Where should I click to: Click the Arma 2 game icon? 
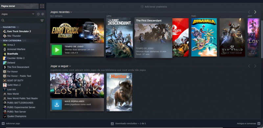pos(5,45)
